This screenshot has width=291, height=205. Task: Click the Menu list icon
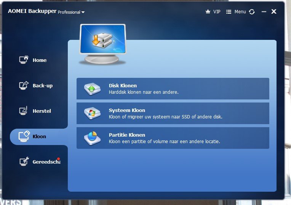point(229,12)
